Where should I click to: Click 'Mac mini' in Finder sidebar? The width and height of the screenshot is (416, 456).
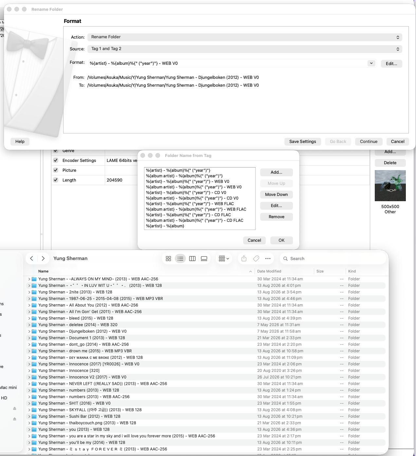click(x=9, y=388)
